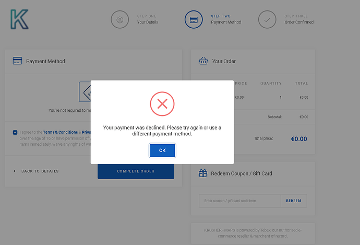Click the €0.00 total price value
The width and height of the screenshot is (360, 245).
299,139
